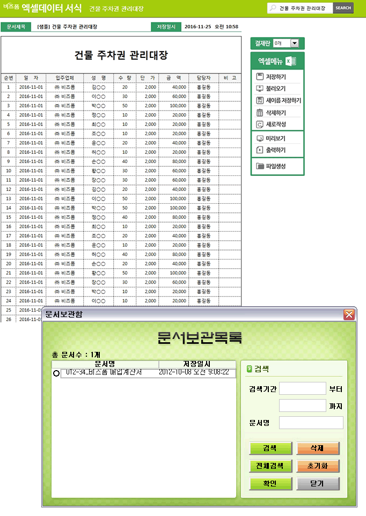Click the top search box text
The image size is (366, 516).
(x=302, y=8)
